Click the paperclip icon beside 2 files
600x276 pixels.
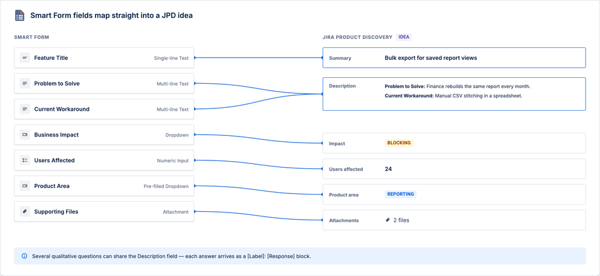pos(387,220)
